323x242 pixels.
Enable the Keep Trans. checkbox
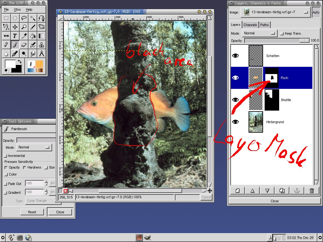(x=282, y=33)
